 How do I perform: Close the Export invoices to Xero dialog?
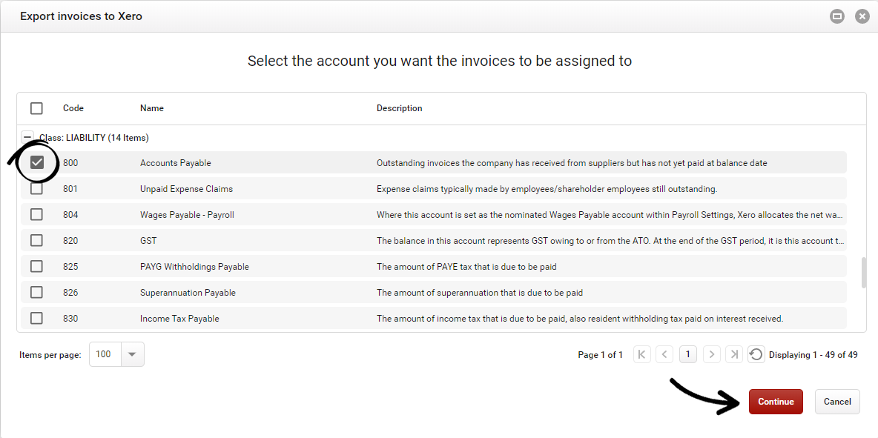coord(862,16)
